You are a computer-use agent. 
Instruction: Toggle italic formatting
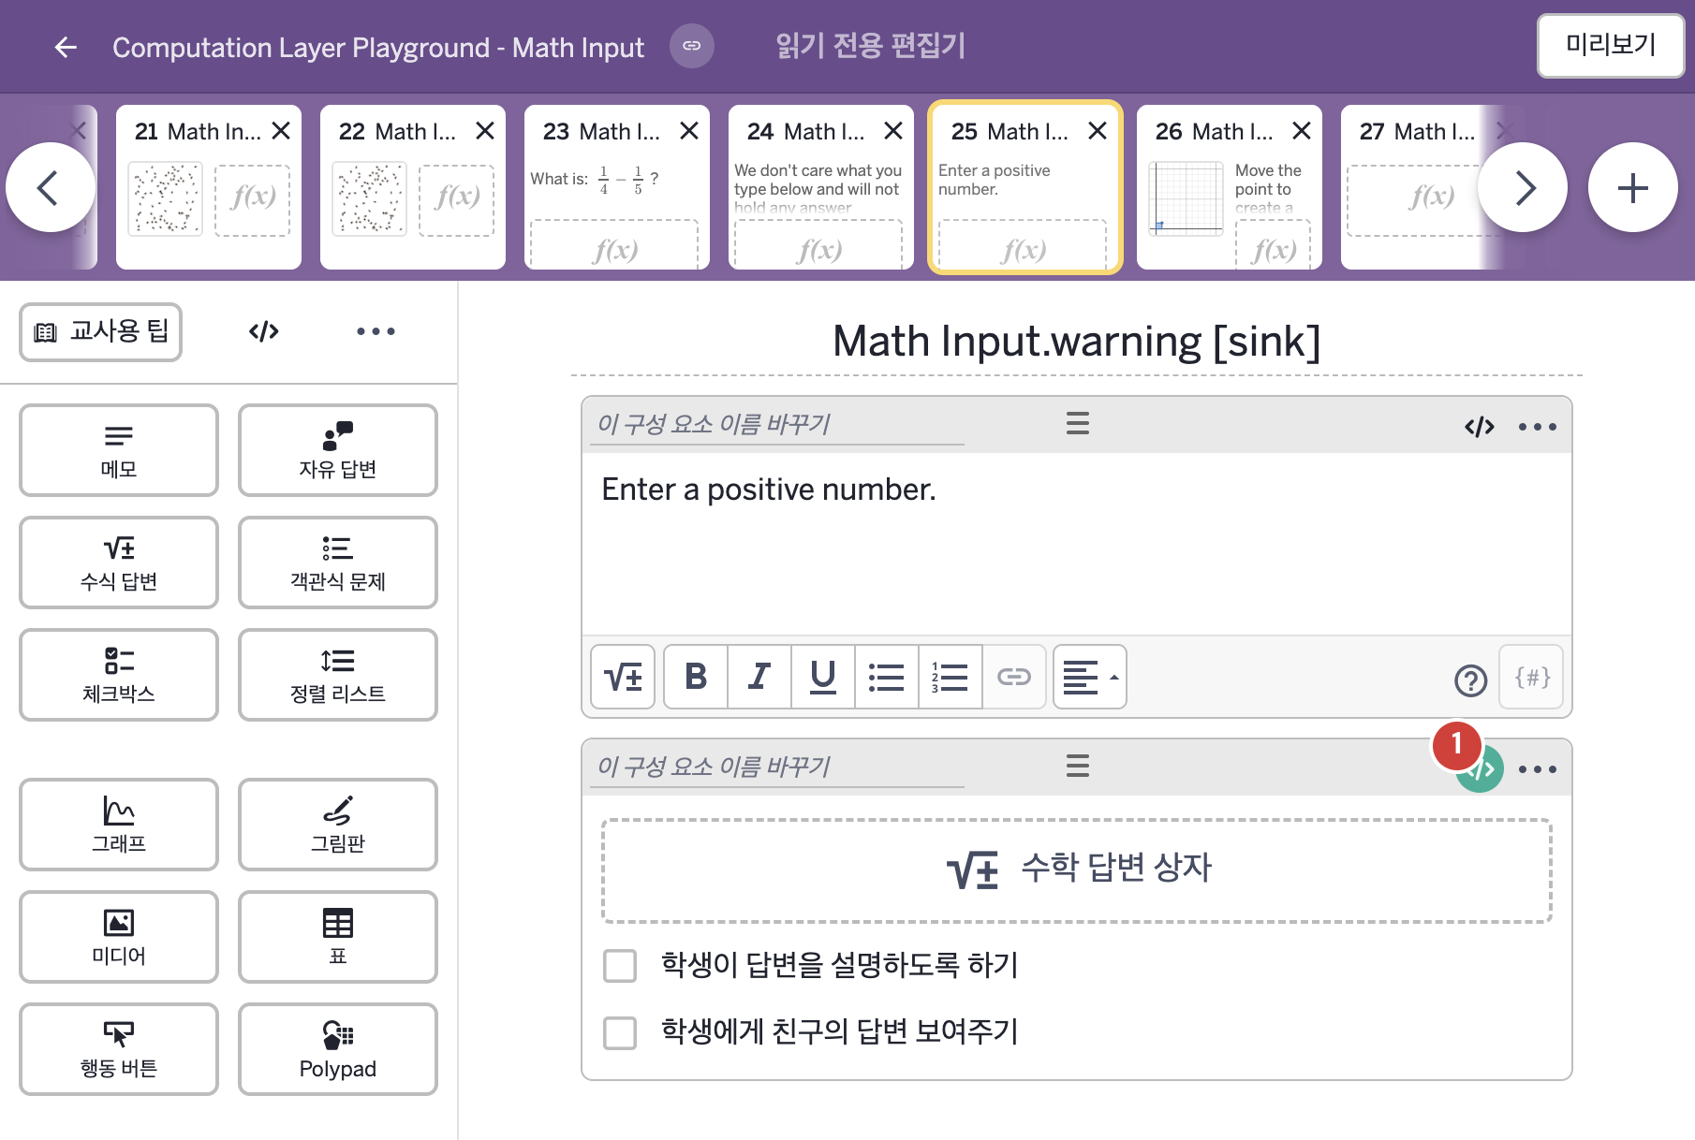pos(759,677)
